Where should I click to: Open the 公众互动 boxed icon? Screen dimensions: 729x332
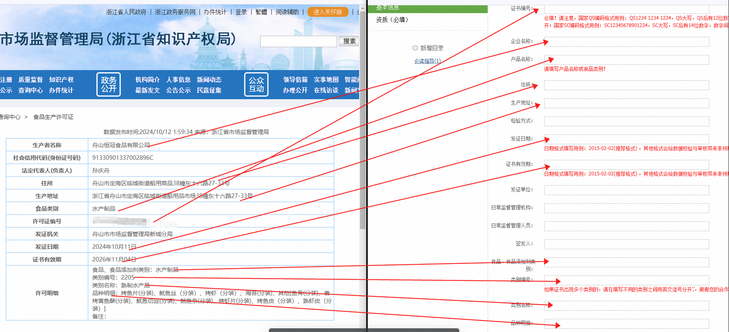(257, 84)
